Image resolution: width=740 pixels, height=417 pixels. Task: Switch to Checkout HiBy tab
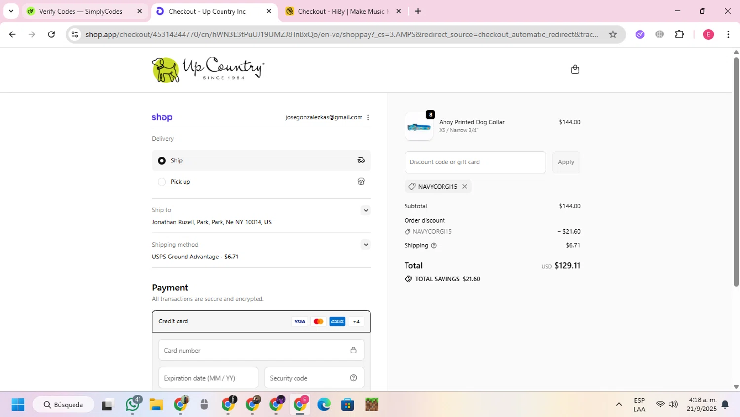pyautogui.click(x=343, y=11)
